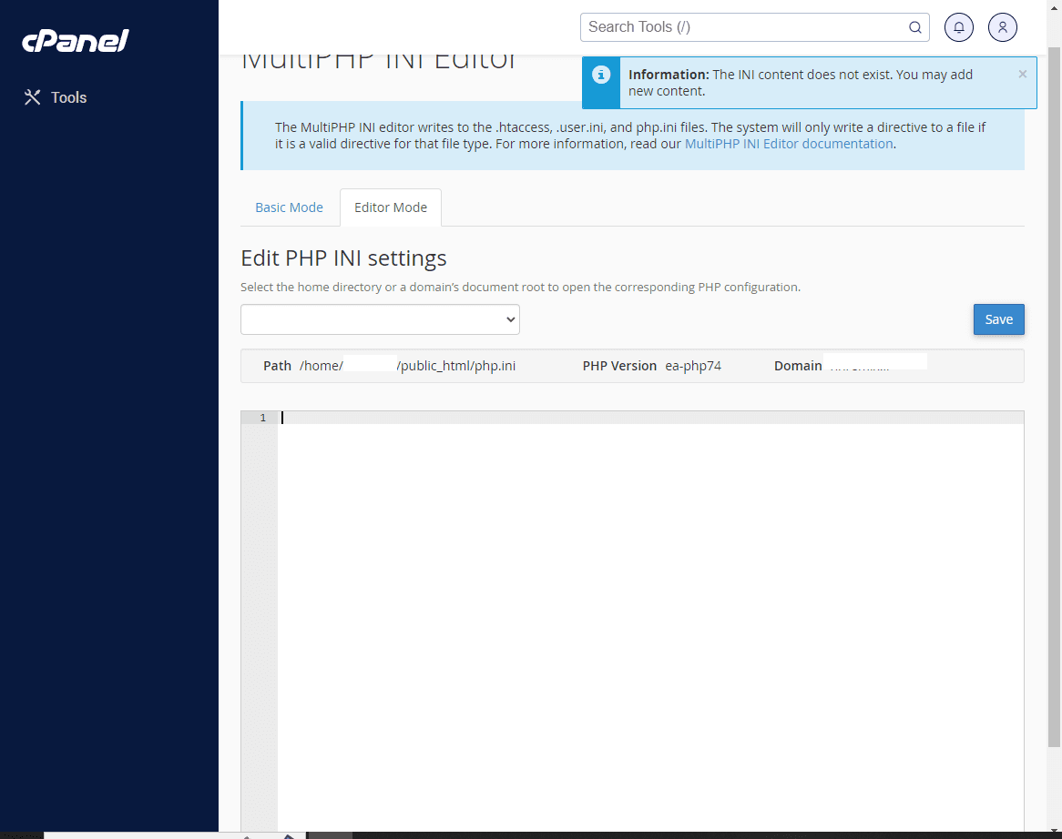Click the ea-php74 version text

[x=693, y=366]
